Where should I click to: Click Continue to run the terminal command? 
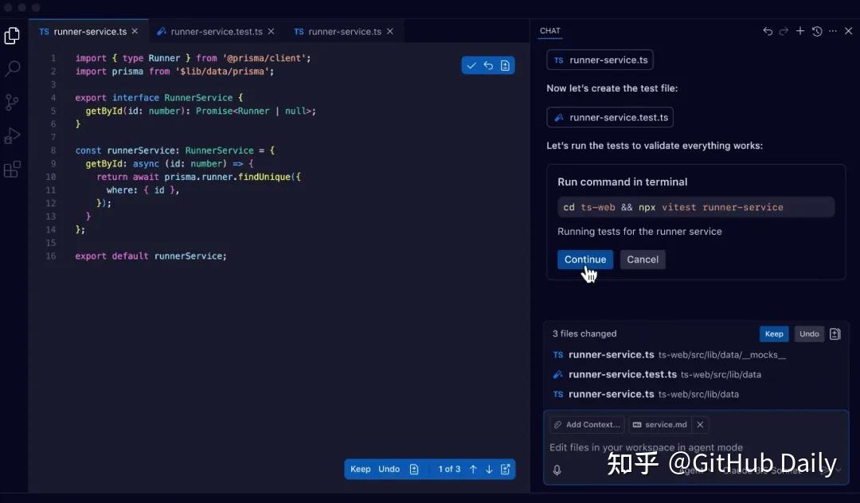click(585, 259)
